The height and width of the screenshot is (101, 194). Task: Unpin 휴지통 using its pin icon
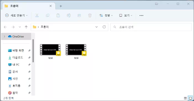click(29, 86)
